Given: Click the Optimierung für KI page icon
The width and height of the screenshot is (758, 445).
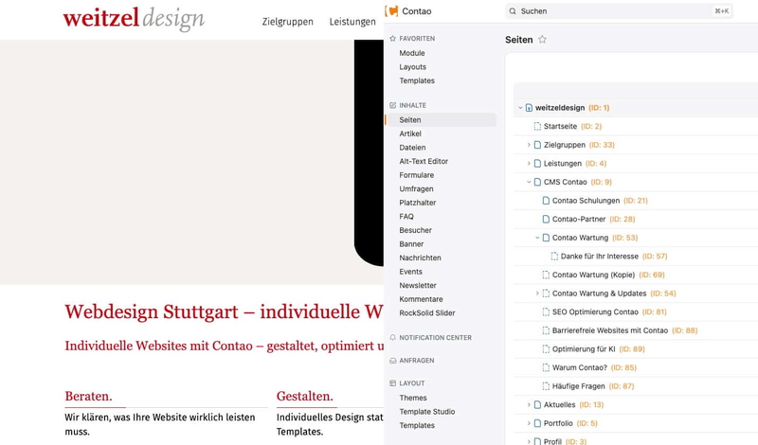Looking at the screenshot, I should pos(546,349).
